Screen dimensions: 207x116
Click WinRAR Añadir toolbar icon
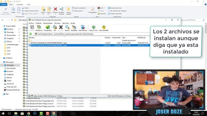(x=32, y=28)
